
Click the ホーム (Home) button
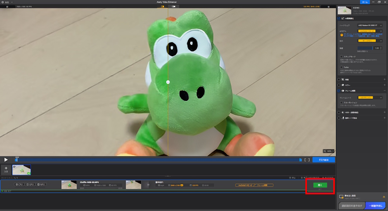365,2
